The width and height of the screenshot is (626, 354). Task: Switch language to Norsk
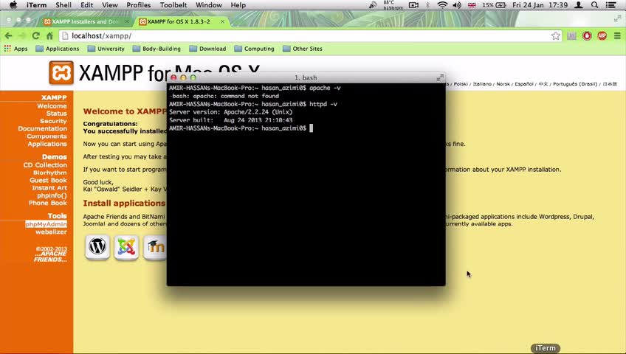503,84
